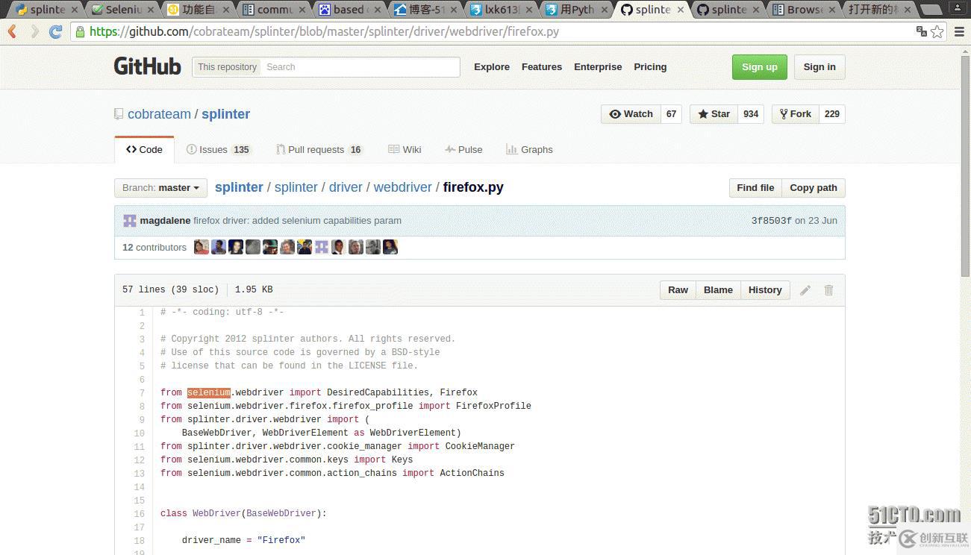971x555 pixels.
Task: Open magdalene's profile link
Action: (165, 221)
